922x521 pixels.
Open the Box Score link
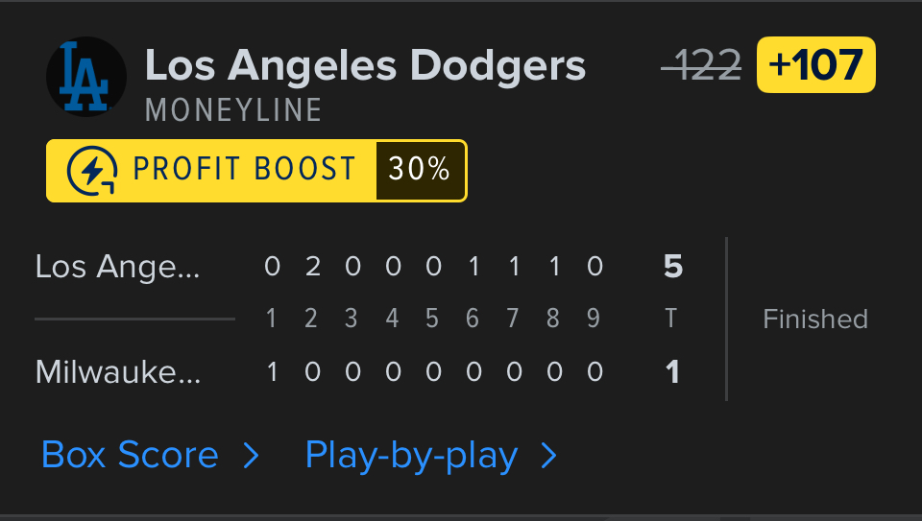pyautogui.click(x=130, y=455)
